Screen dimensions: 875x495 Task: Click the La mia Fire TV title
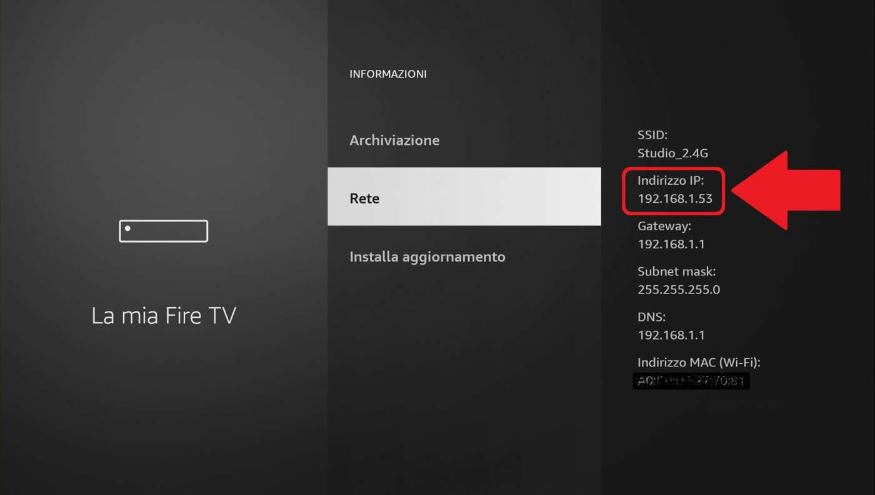tap(164, 315)
